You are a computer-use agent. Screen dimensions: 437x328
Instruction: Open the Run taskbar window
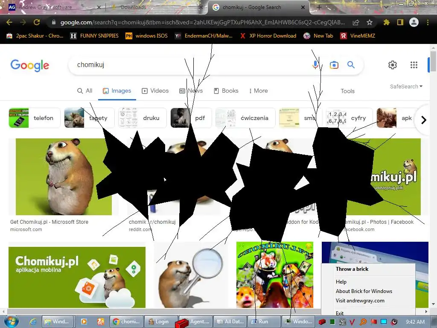(263, 322)
